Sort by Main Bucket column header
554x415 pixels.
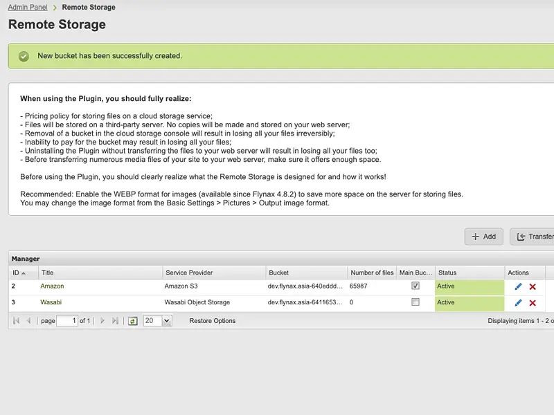[x=416, y=273]
